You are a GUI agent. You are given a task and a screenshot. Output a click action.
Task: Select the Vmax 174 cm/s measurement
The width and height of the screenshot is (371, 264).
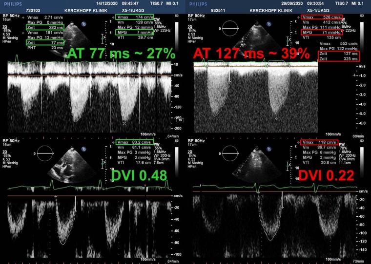[135, 17]
